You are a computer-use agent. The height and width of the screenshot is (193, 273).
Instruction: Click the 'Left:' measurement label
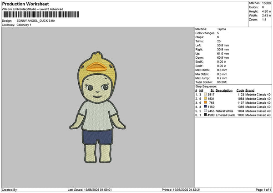tap(198, 46)
